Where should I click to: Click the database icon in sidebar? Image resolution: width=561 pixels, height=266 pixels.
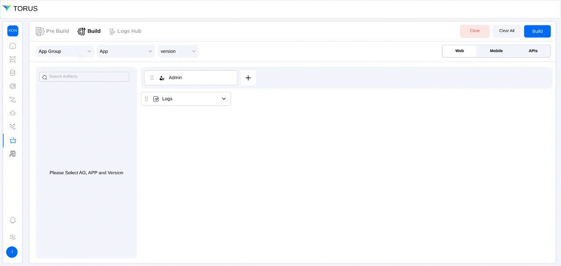pos(13,73)
